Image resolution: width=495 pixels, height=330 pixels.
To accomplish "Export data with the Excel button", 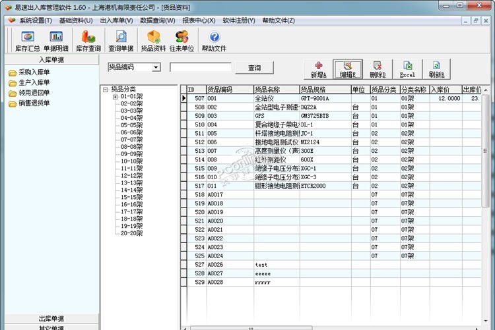I will 408,69.
